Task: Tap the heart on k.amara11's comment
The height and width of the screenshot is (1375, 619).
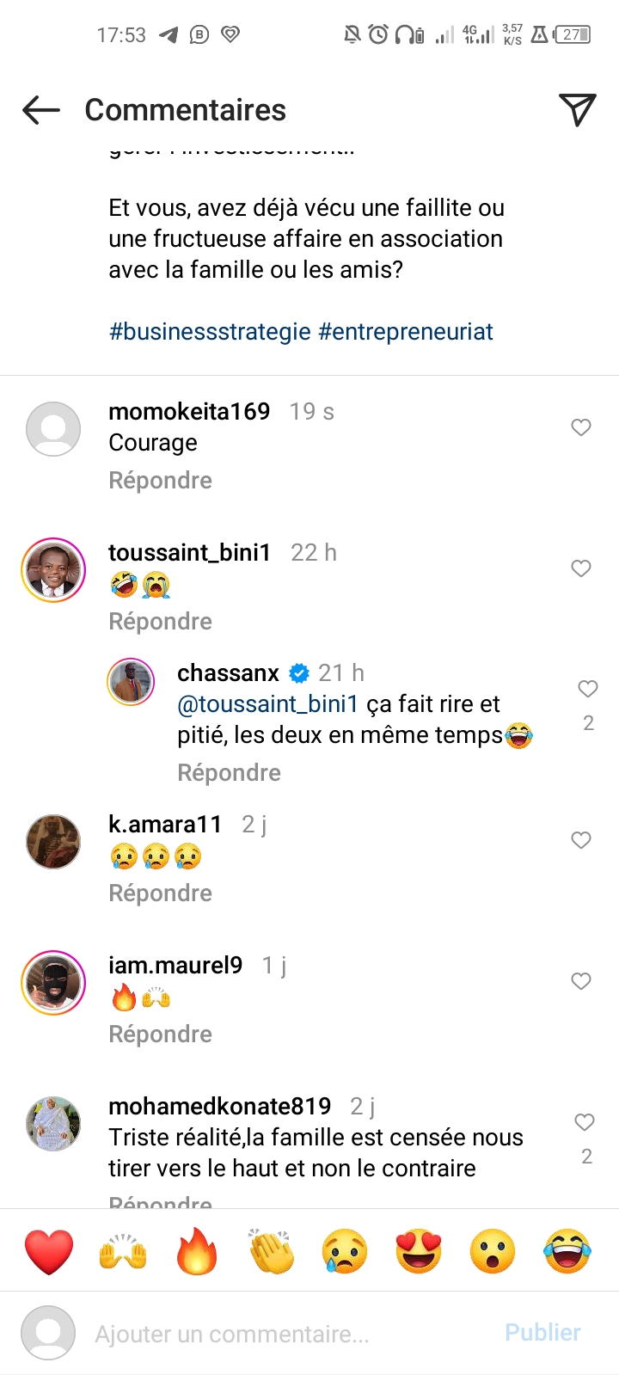Action: tap(581, 840)
